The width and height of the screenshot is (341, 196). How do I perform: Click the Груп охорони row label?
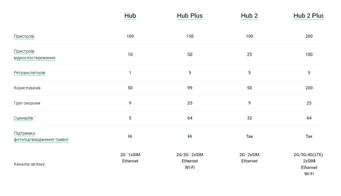click(27, 103)
